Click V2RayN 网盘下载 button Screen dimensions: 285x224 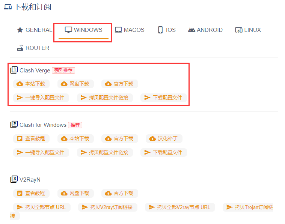[75, 193]
